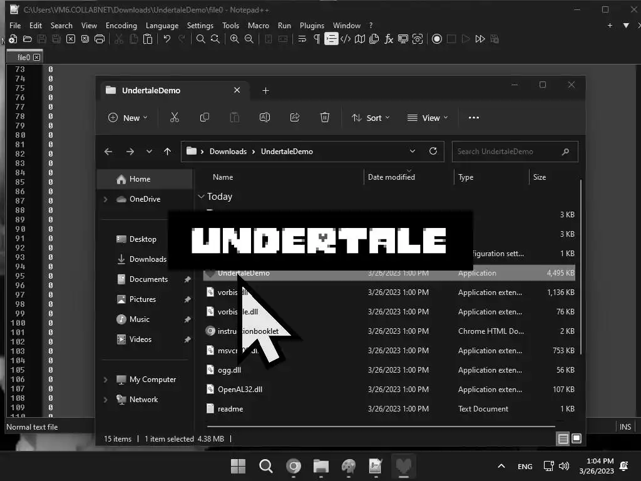Open the View dropdown in Explorer
This screenshot has height=481, width=641.
tap(428, 118)
